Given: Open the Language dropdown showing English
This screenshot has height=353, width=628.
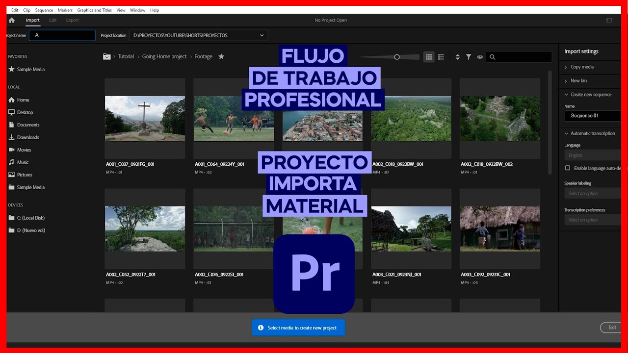Looking at the screenshot, I should click(x=593, y=155).
